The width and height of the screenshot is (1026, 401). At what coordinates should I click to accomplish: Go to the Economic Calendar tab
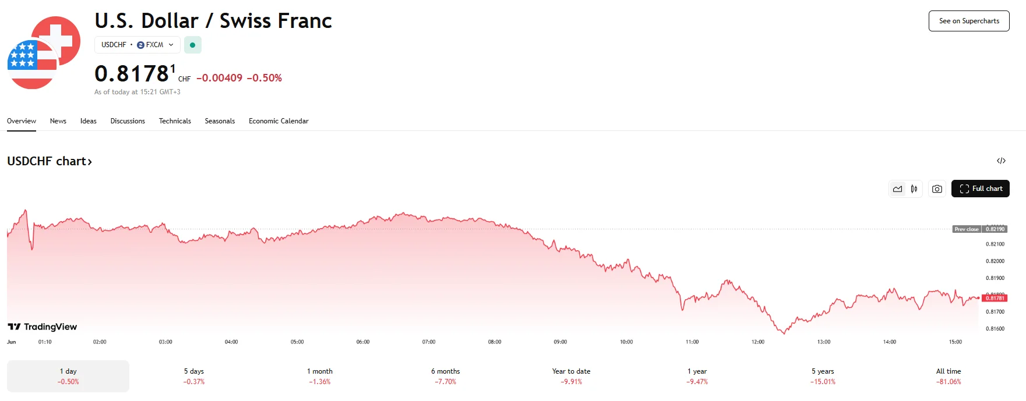pos(278,121)
